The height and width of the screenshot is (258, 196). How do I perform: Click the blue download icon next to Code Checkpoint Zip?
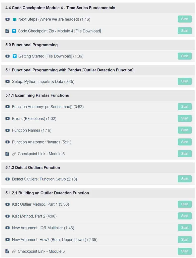point(14,31)
